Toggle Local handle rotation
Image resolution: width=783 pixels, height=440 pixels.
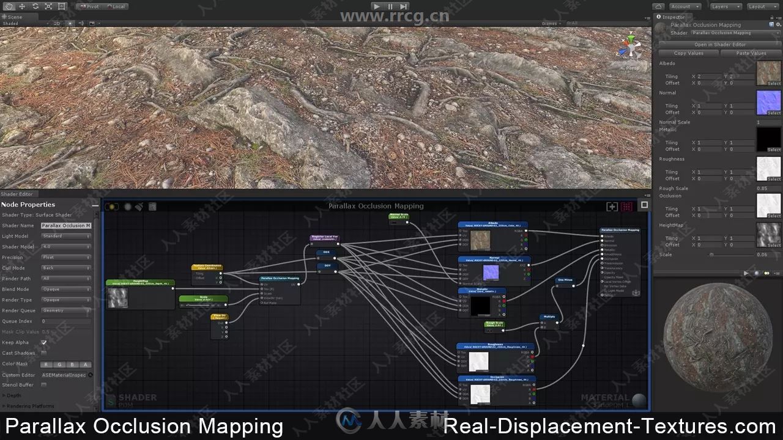[x=115, y=6]
